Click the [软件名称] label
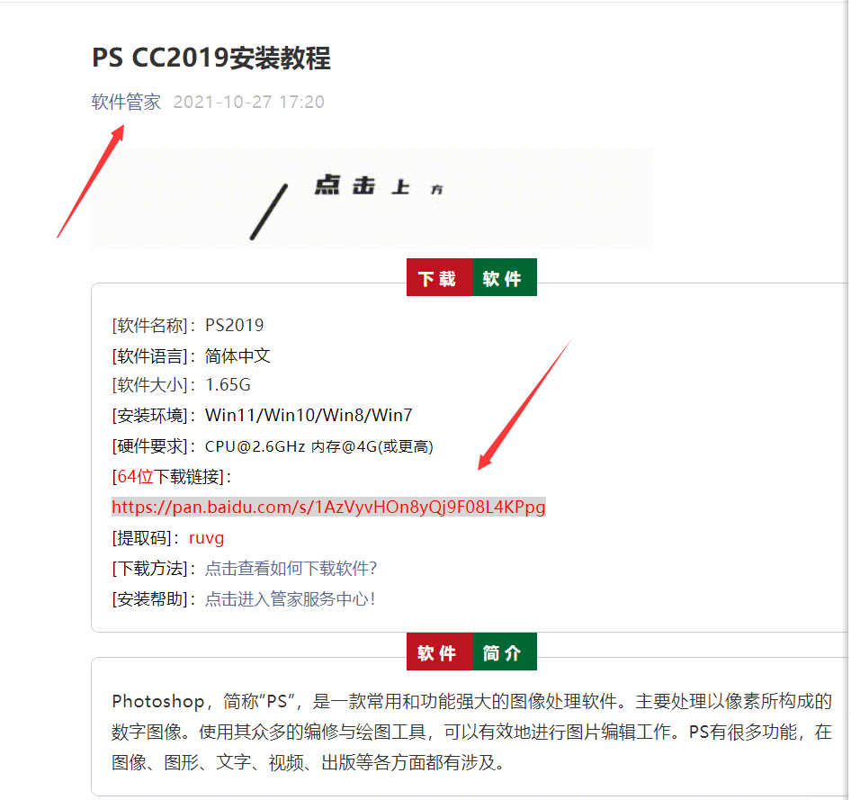 click(154, 325)
